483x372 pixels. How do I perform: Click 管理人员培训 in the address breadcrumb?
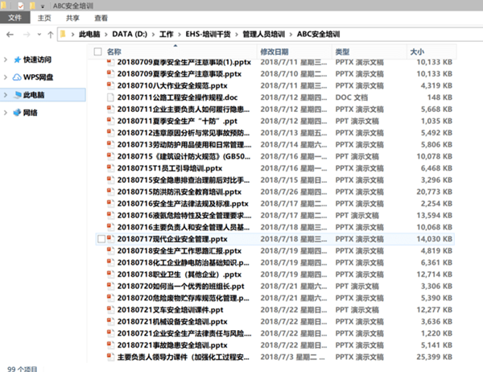point(264,35)
